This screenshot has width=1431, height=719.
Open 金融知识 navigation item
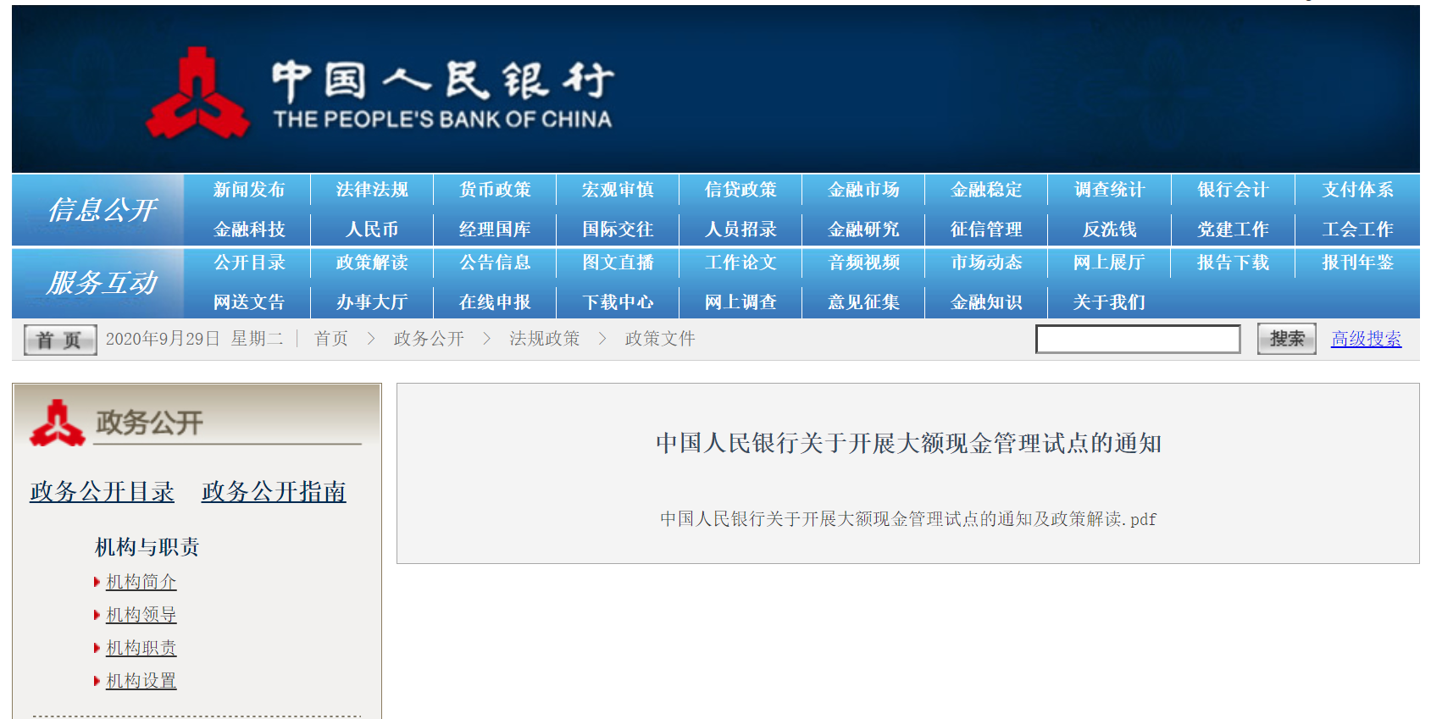click(x=986, y=302)
